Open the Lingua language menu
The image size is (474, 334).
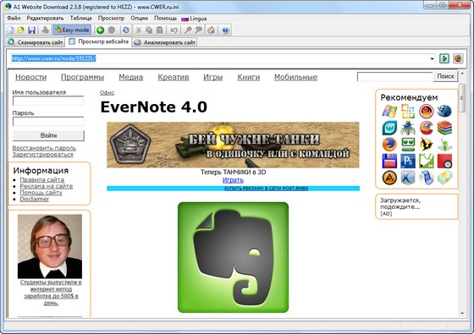tap(194, 19)
